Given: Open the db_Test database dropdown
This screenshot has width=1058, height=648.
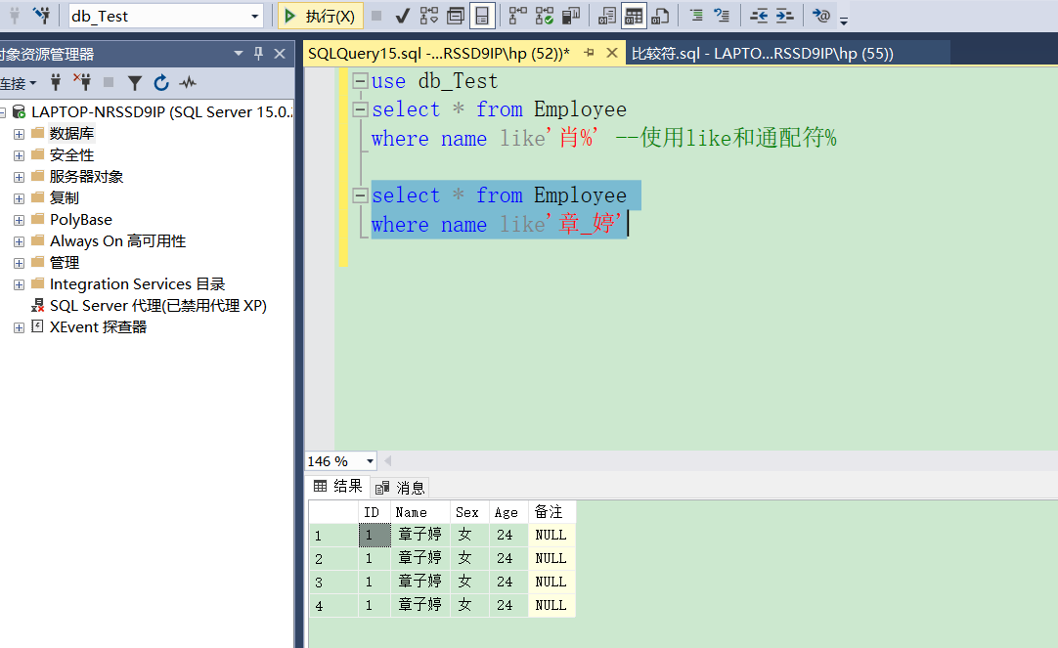Looking at the screenshot, I should 255,17.
